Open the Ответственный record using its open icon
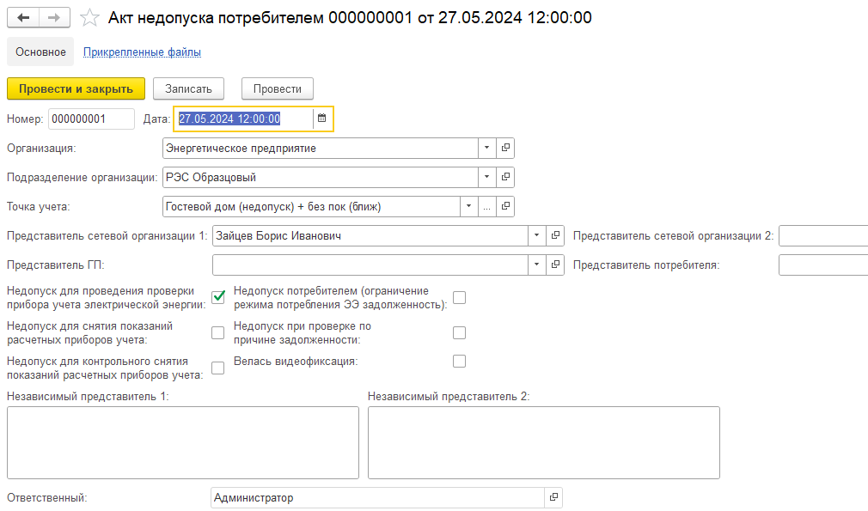Image resolution: width=868 pixels, height=511 pixels. tap(553, 497)
